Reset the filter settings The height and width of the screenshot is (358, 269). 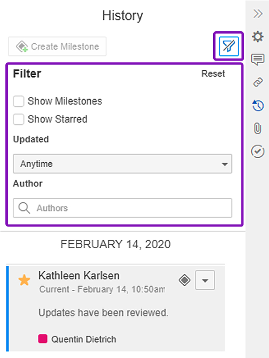click(213, 74)
